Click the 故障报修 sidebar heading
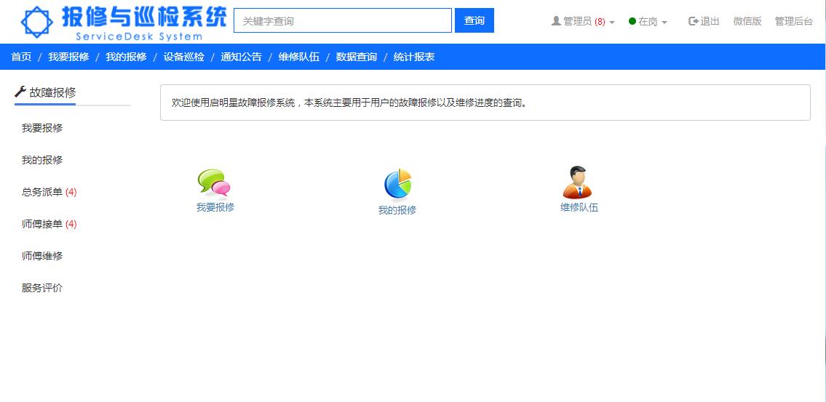Image resolution: width=826 pixels, height=402 pixels. tap(52, 92)
